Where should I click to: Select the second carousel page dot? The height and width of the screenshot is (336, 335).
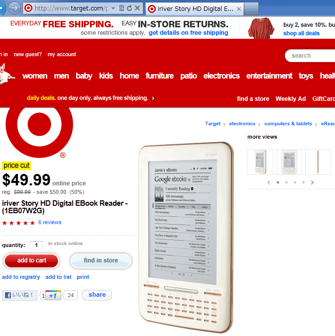286,182
